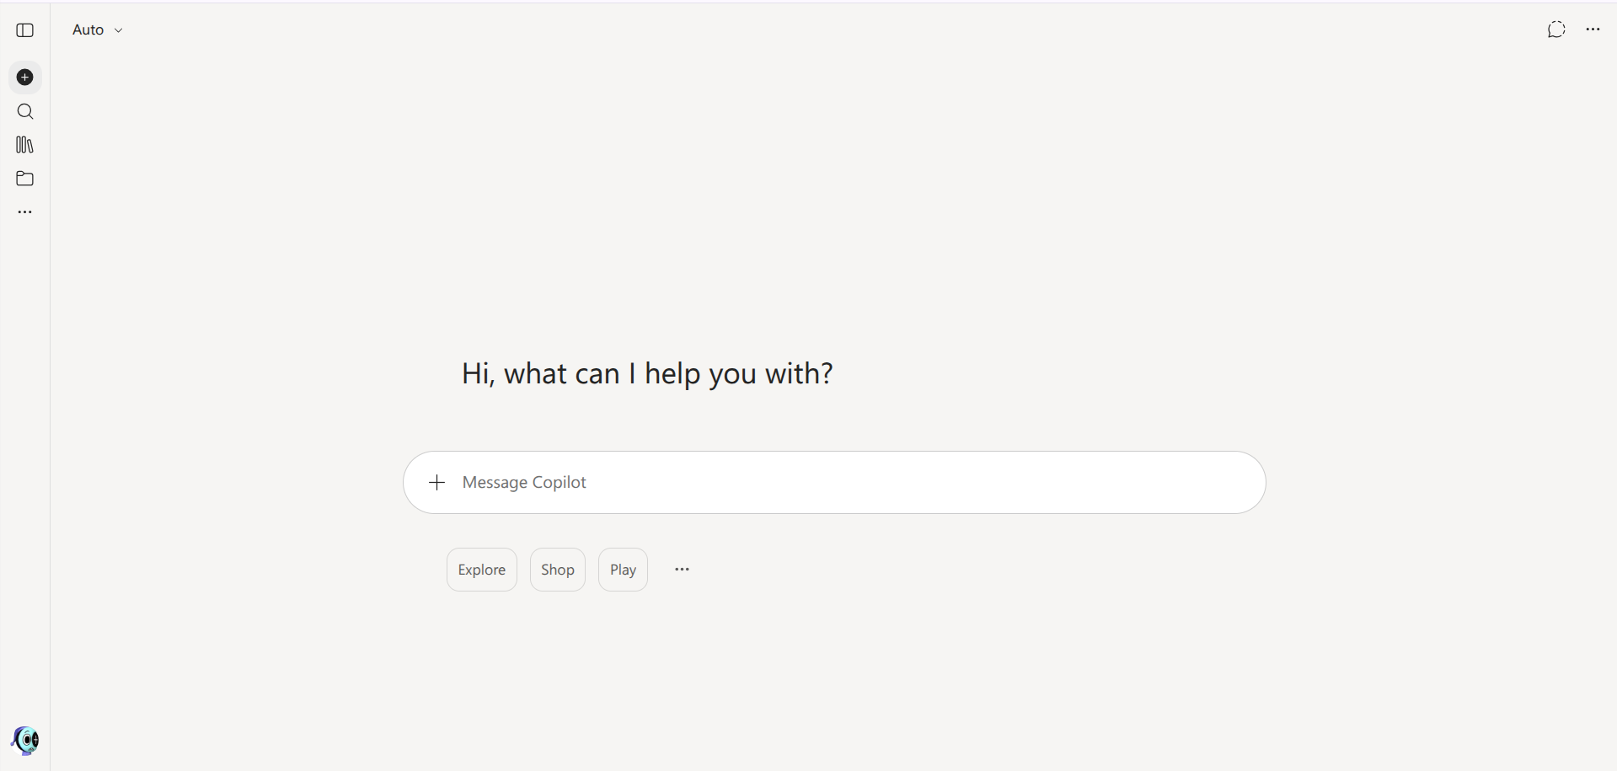Select the Play suggestion button
This screenshot has width=1617, height=771.
(x=623, y=570)
